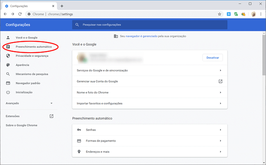Open the profile avatar in toolbar
The height and width of the screenshot is (165, 266).
tap(253, 14)
